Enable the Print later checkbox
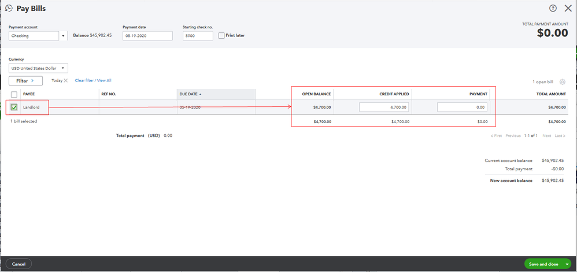This screenshot has width=577, height=272. pos(221,36)
